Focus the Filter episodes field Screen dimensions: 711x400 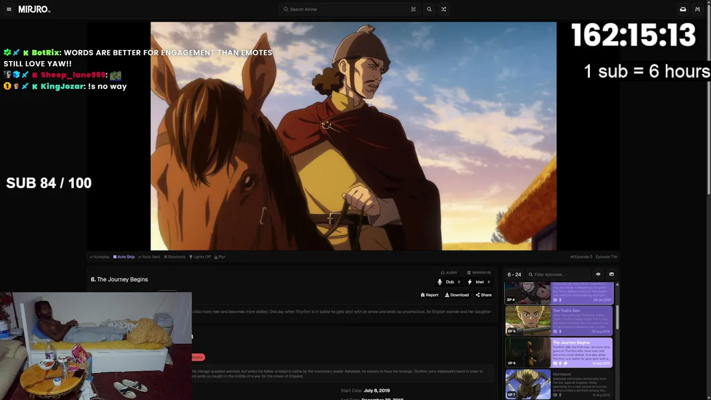[x=558, y=274]
